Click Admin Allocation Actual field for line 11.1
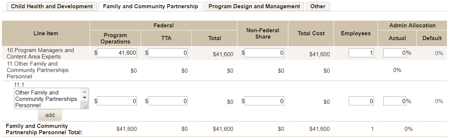The width and height of the screenshot is (450, 138). pos(395,101)
